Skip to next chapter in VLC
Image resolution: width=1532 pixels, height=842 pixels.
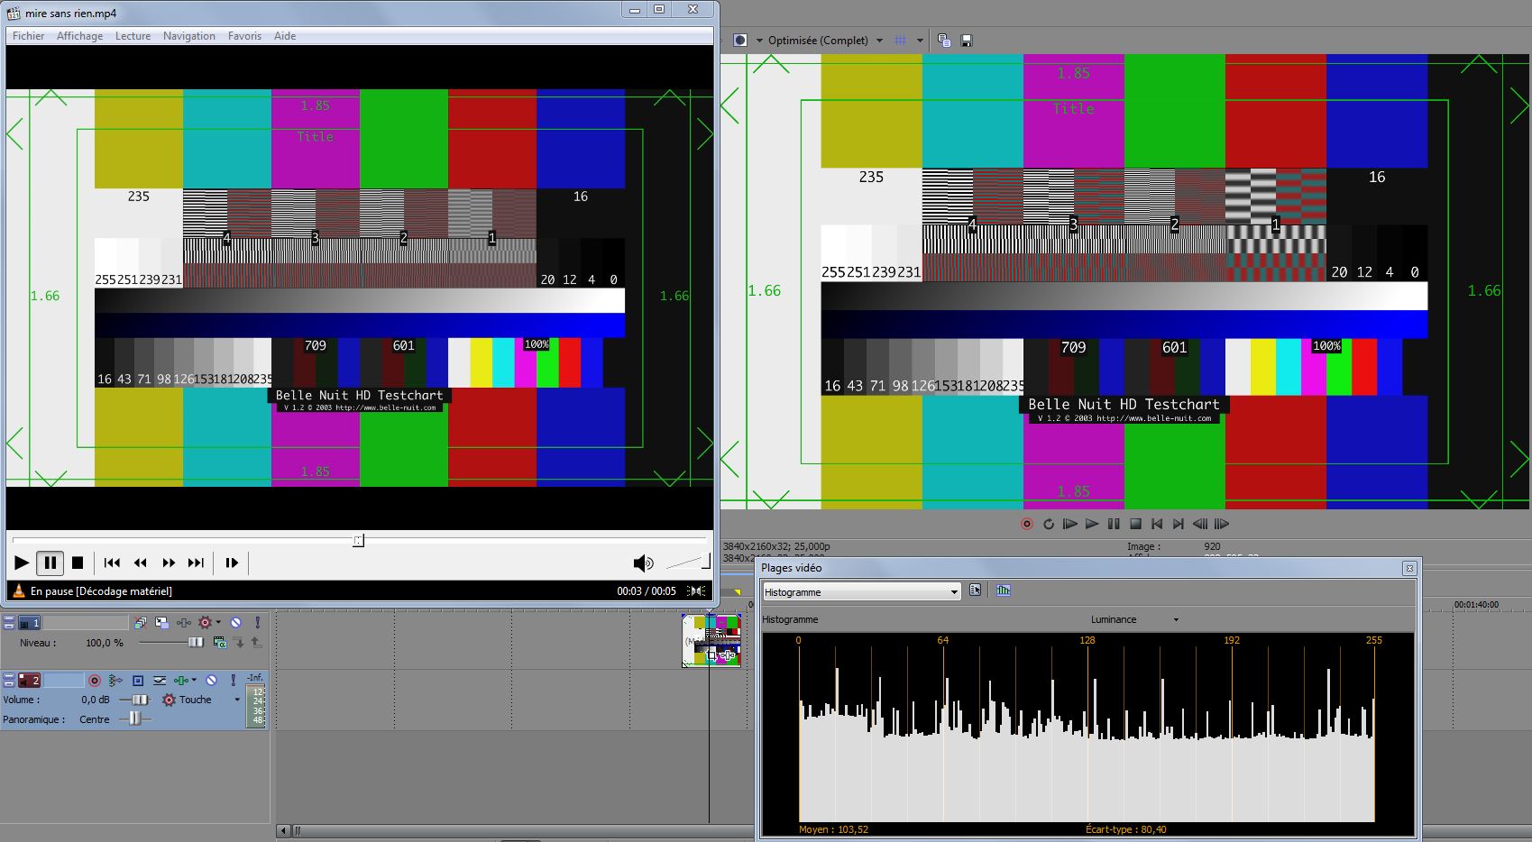pyautogui.click(x=196, y=563)
